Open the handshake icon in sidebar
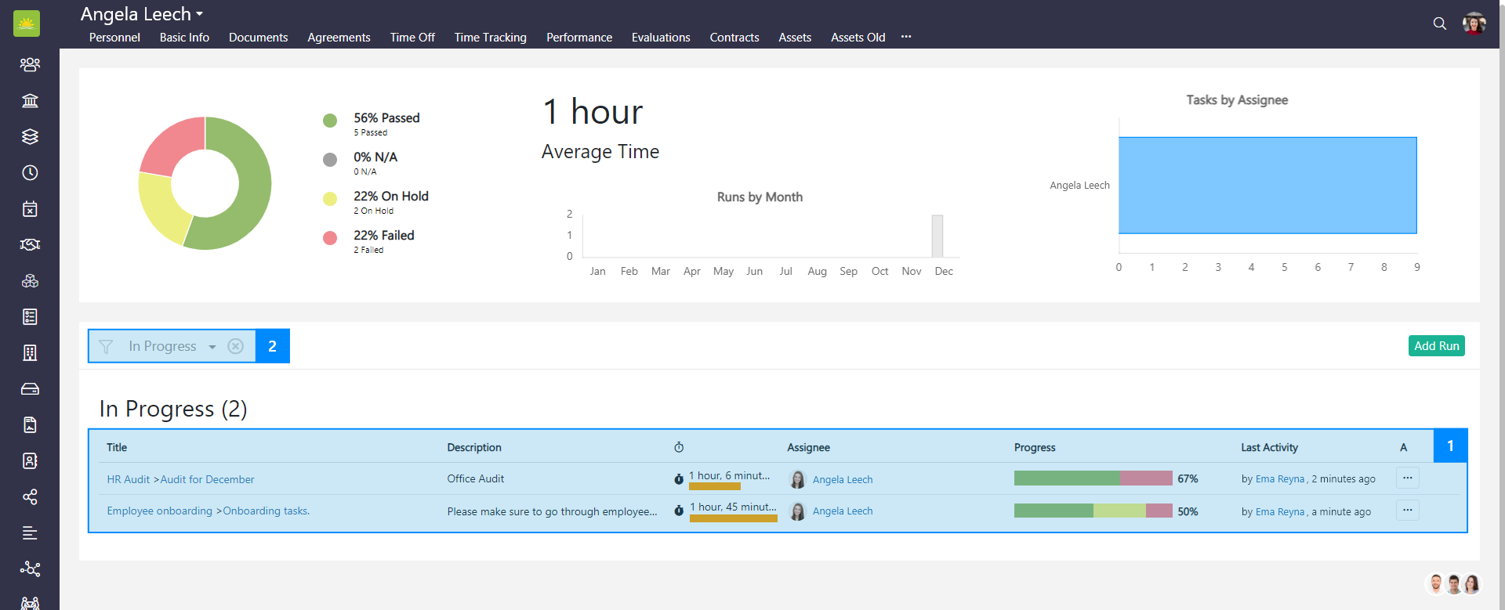1505x610 pixels. tap(30, 244)
